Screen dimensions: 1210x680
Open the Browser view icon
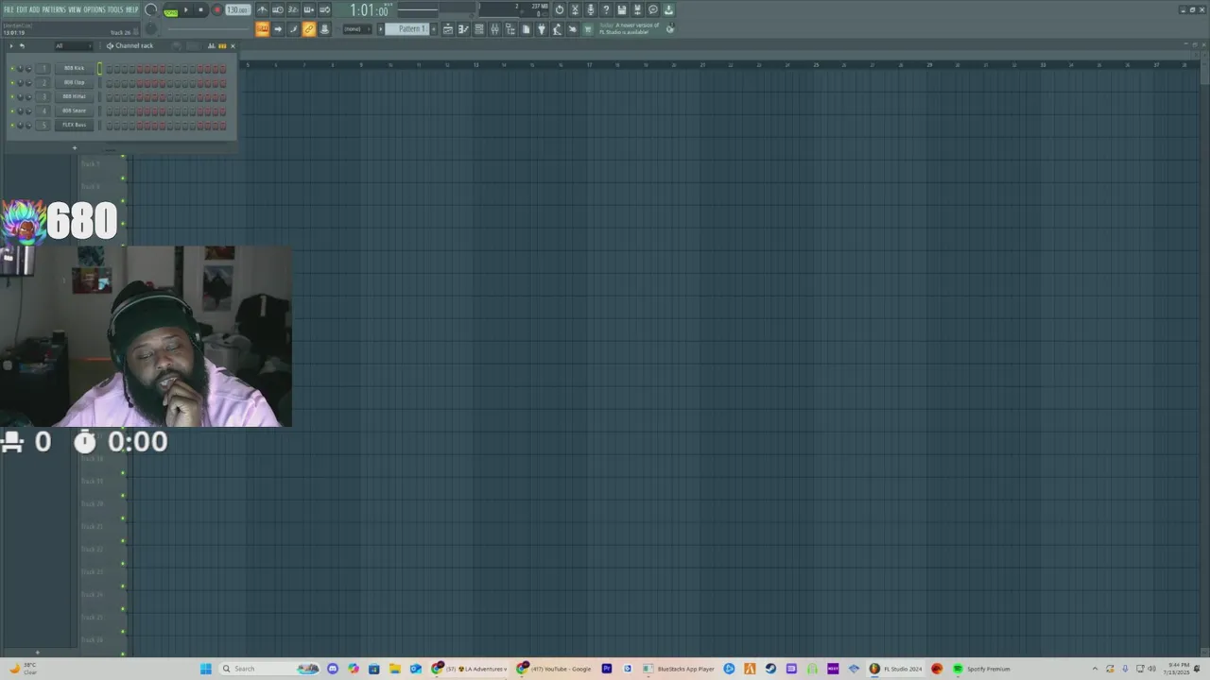(510, 29)
